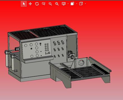Pick the top-left hose connector on fitting panel
Image resolution: width=123 pixels, height=100 pixels.
(55, 43)
